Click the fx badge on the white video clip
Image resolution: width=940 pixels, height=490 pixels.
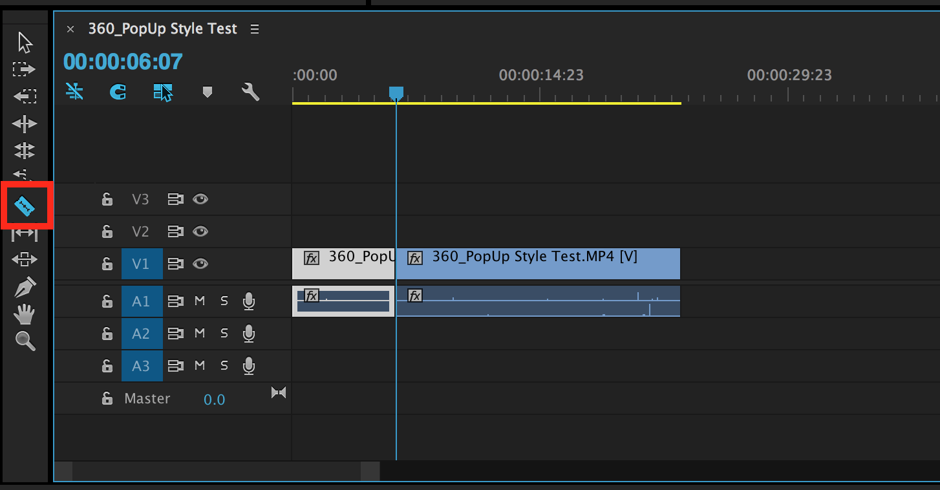pyautogui.click(x=312, y=259)
